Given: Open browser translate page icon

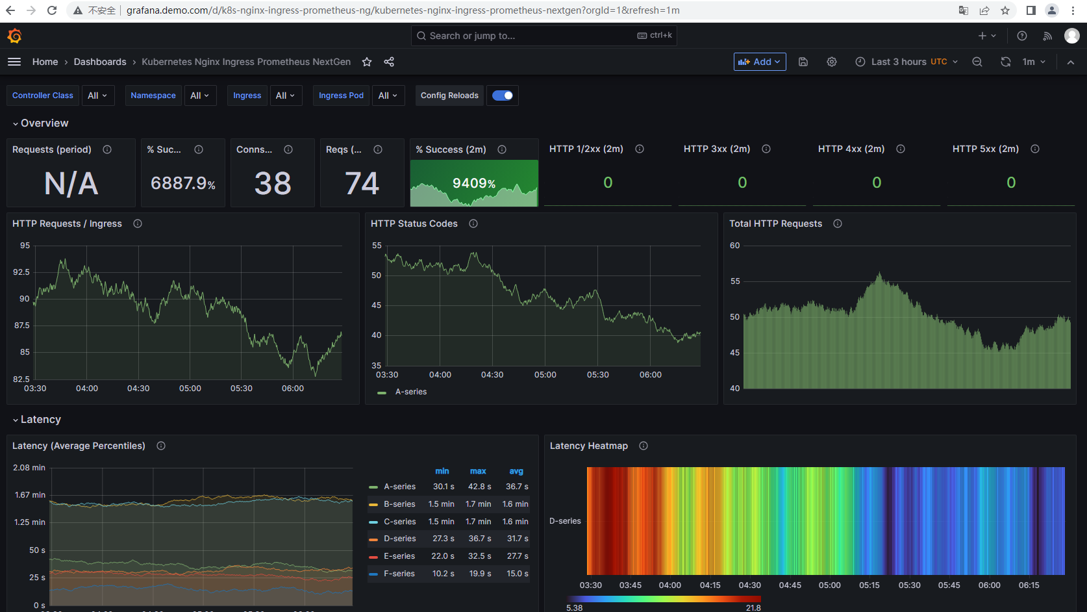Looking at the screenshot, I should [x=964, y=10].
